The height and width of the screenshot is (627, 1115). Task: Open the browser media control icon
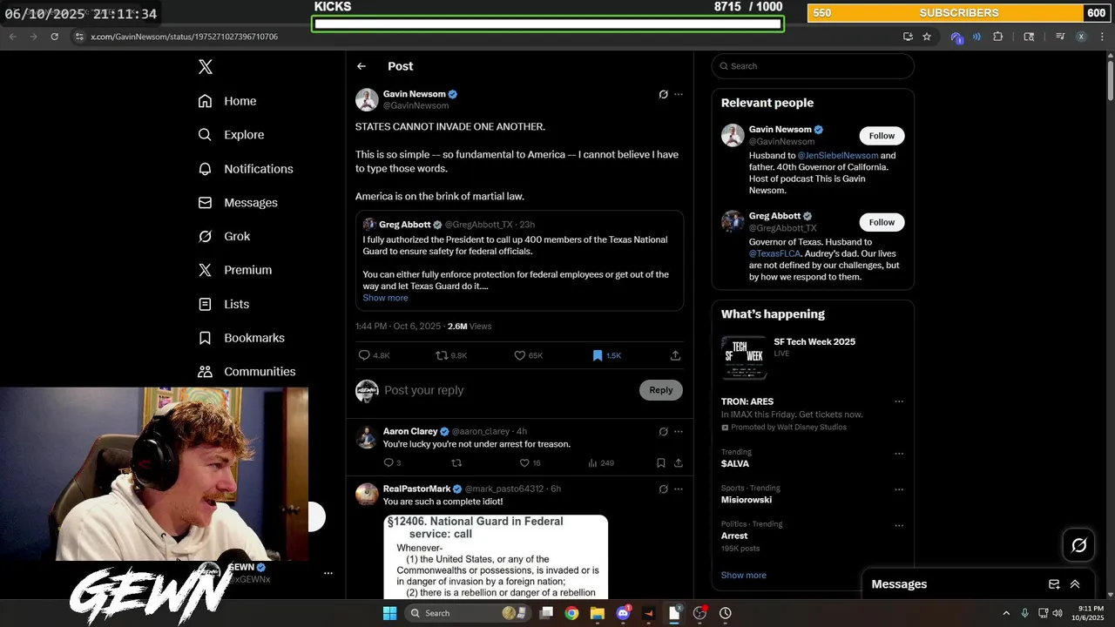[x=1060, y=37]
